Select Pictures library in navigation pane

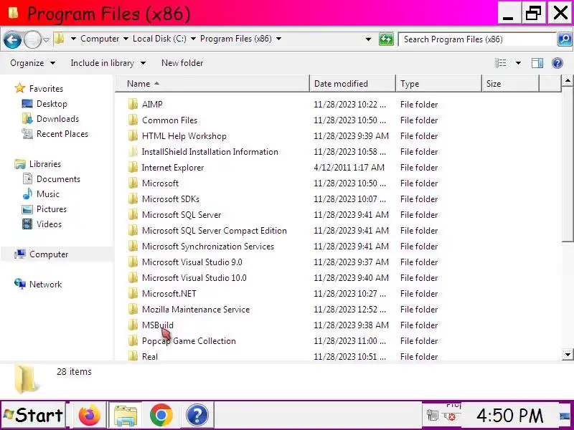tap(52, 209)
